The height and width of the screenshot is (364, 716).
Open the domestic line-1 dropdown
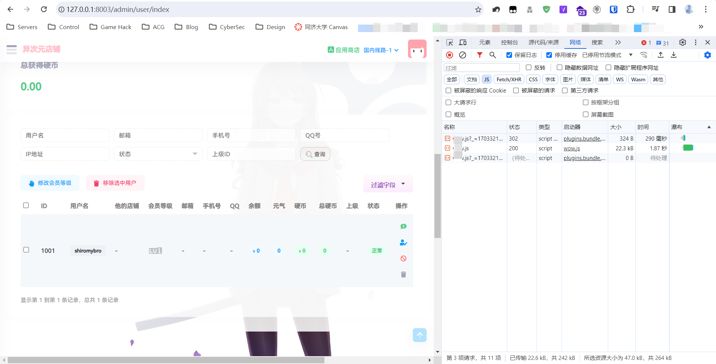click(381, 50)
